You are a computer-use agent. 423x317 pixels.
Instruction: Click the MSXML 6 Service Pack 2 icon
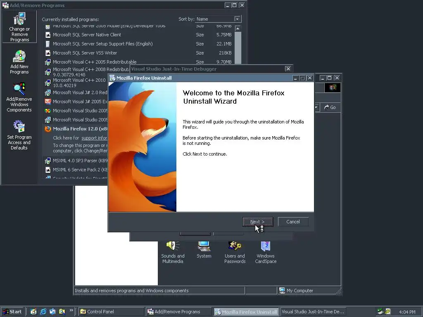(x=48, y=170)
